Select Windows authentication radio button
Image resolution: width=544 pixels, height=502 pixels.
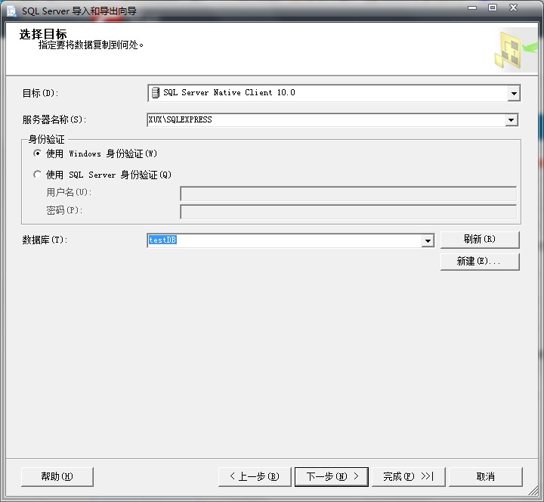tap(37, 153)
